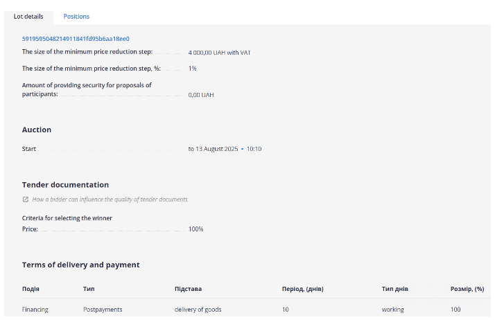Click the auction date 13 August 2025

click(x=216, y=149)
